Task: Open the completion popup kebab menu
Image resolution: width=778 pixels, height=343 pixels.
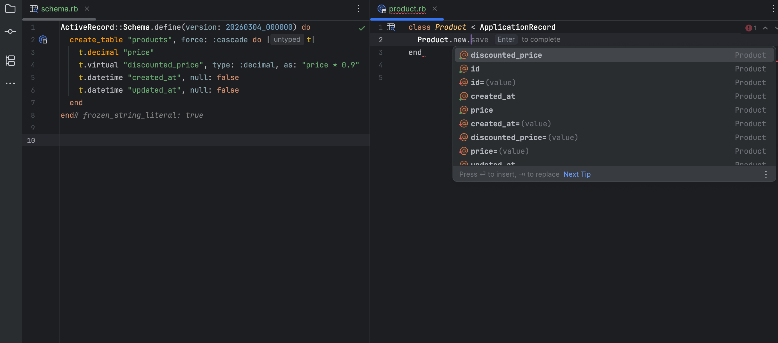Action: [x=766, y=174]
